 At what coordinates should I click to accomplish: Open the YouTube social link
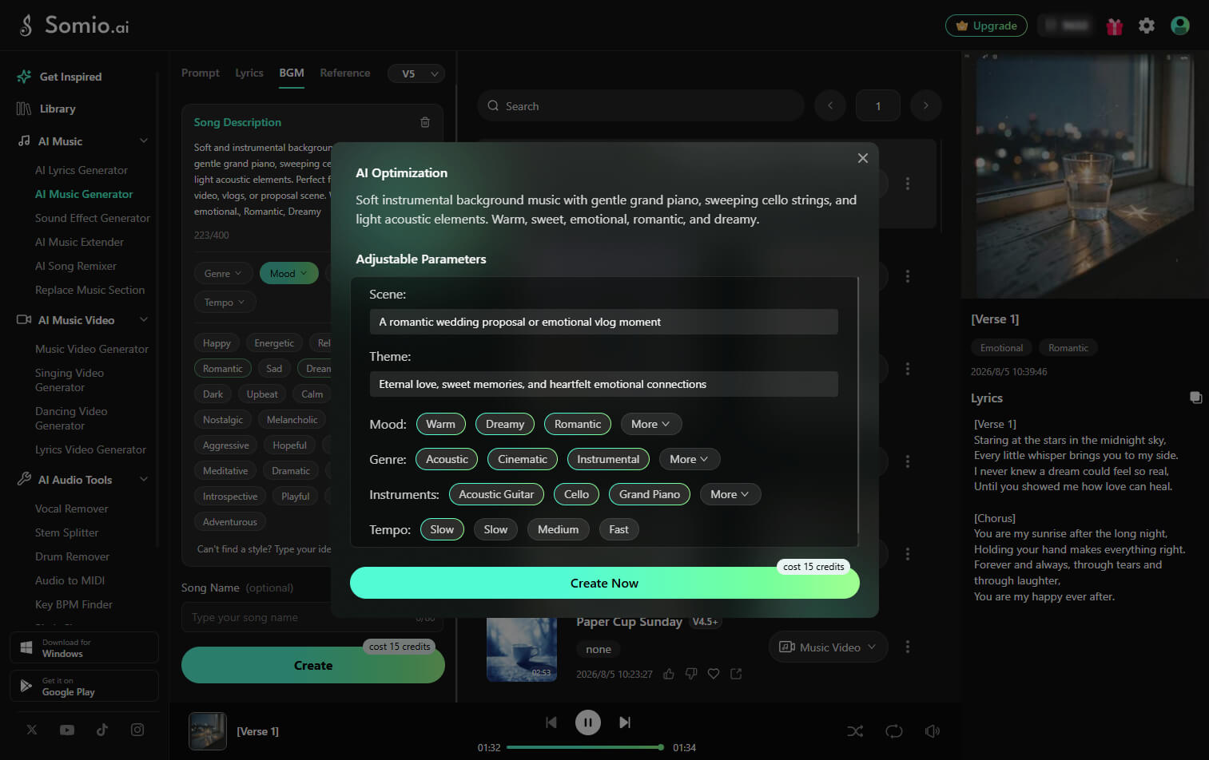pyautogui.click(x=67, y=730)
